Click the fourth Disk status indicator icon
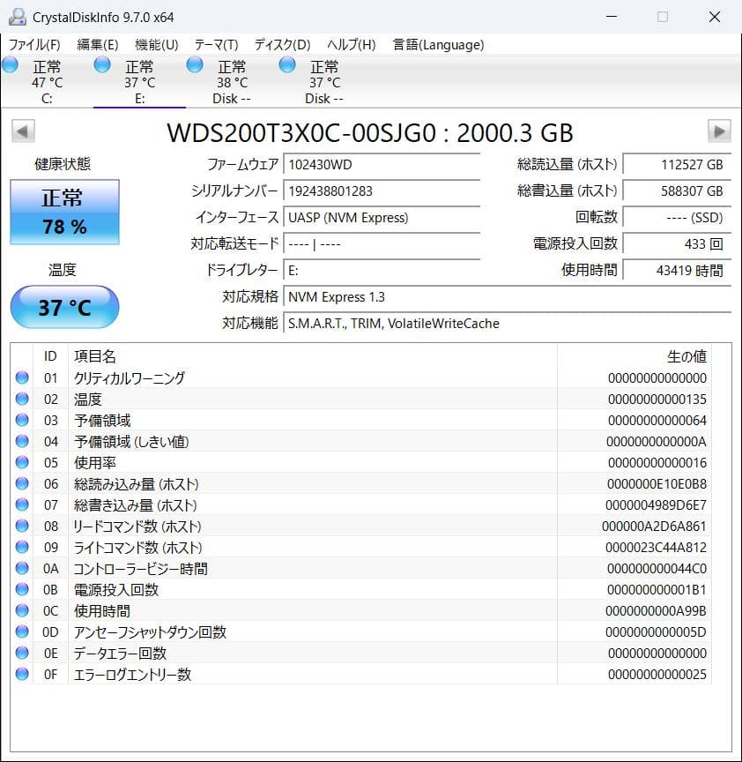Image resolution: width=742 pixels, height=762 pixels. point(286,63)
